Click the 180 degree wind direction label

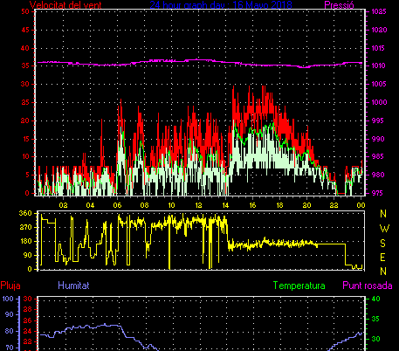(x=25, y=241)
